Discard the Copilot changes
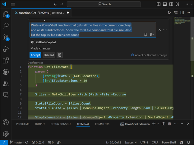 coord(49,55)
